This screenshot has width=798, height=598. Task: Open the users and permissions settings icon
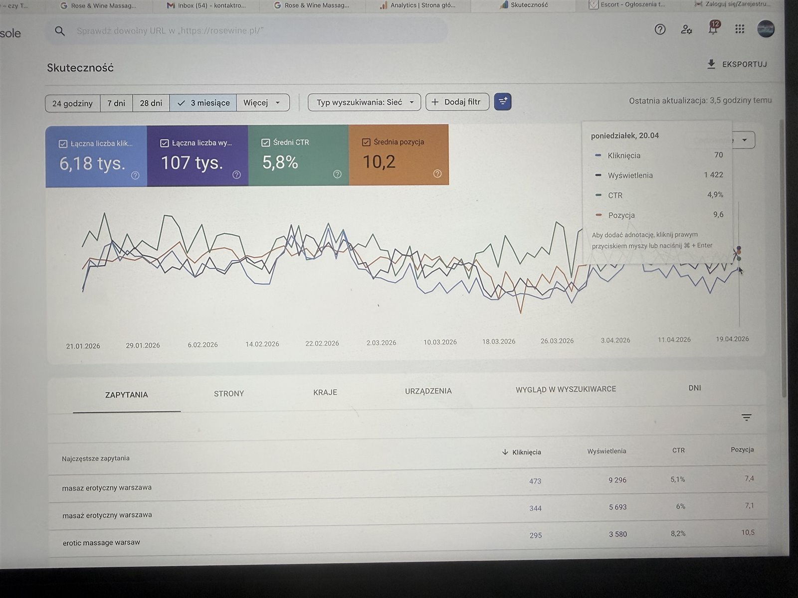coord(686,29)
